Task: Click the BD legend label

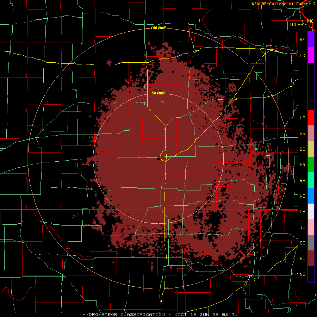Action: pos(302,149)
